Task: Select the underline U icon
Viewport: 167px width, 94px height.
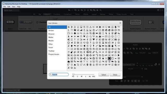Action: pos(119,62)
